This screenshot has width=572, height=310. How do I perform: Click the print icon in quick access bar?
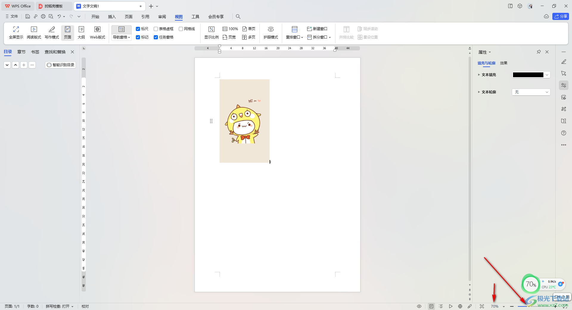[x=43, y=16]
